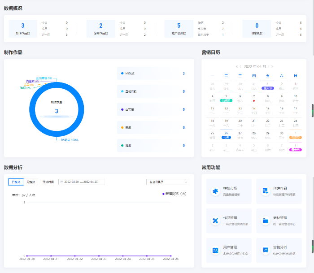Click the h5站点 legend row
The height and width of the screenshot is (273, 314).
tap(153, 73)
